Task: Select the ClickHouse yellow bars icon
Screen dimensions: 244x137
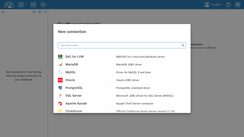Action: click(60, 111)
